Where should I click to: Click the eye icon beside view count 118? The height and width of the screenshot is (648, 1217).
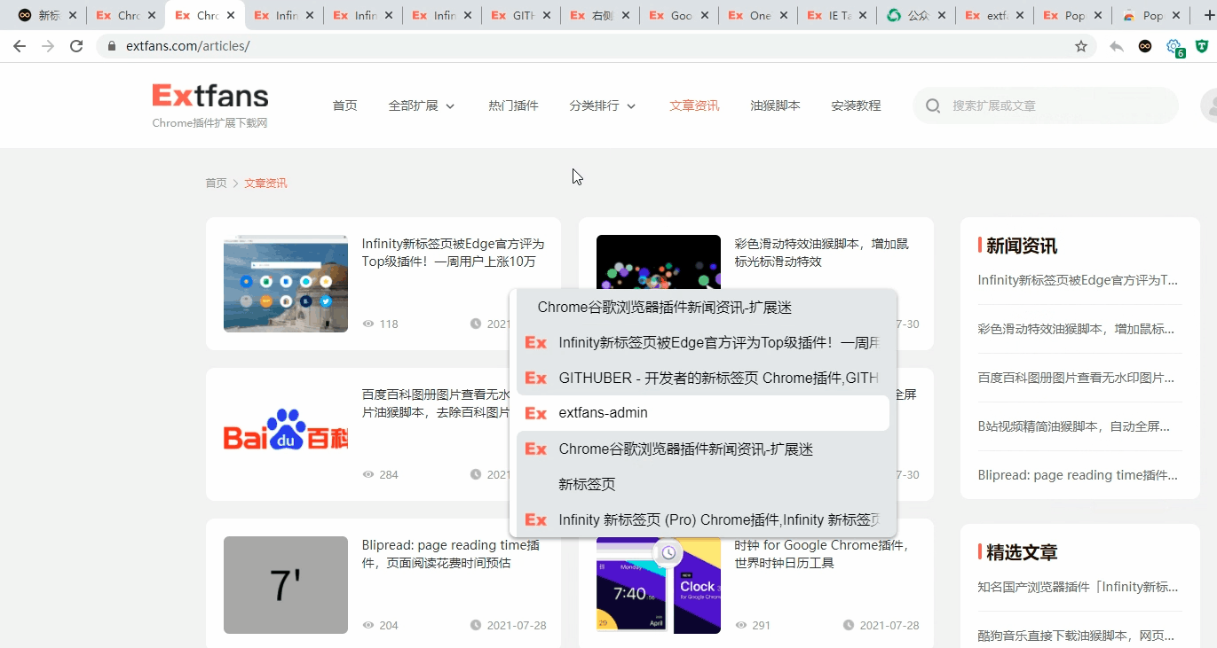click(368, 324)
